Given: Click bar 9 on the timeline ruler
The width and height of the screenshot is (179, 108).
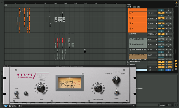Looking at the screenshot, I should (45, 3).
